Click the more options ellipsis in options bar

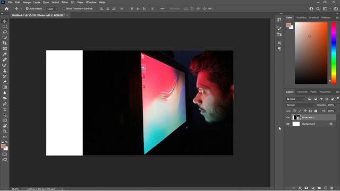click(x=162, y=8)
